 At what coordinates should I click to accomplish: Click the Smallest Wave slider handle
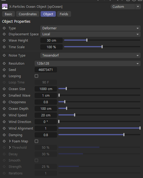tap(59, 95)
